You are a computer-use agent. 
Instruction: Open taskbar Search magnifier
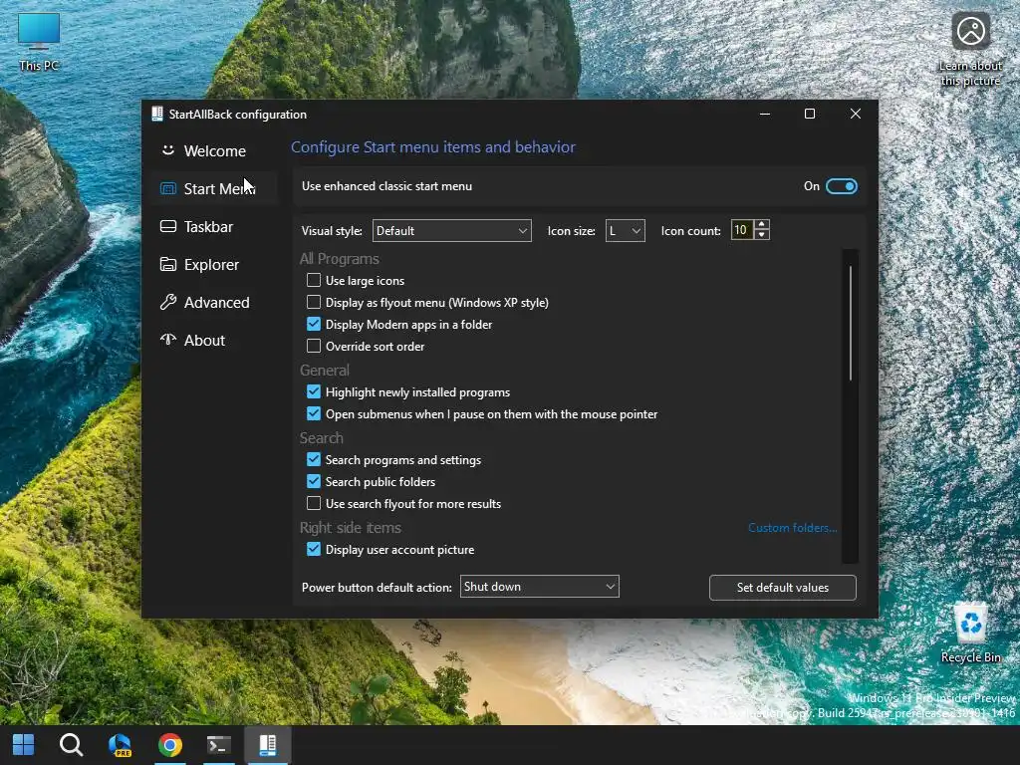(71, 745)
